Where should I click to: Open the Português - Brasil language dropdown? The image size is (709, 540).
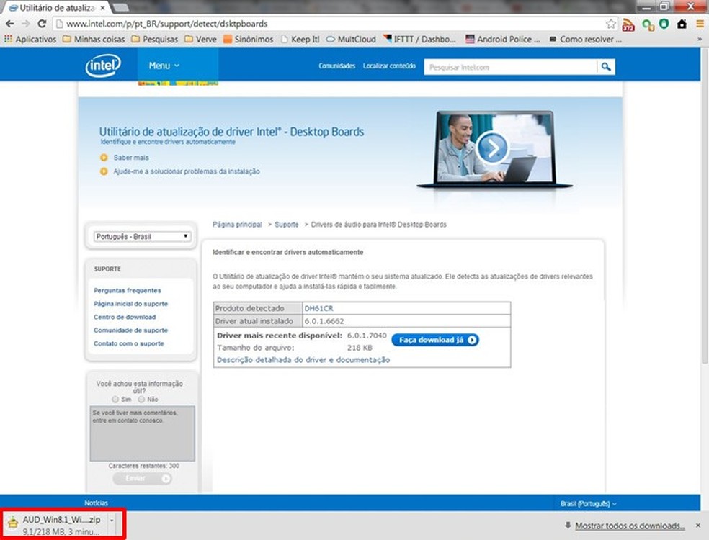click(x=142, y=236)
